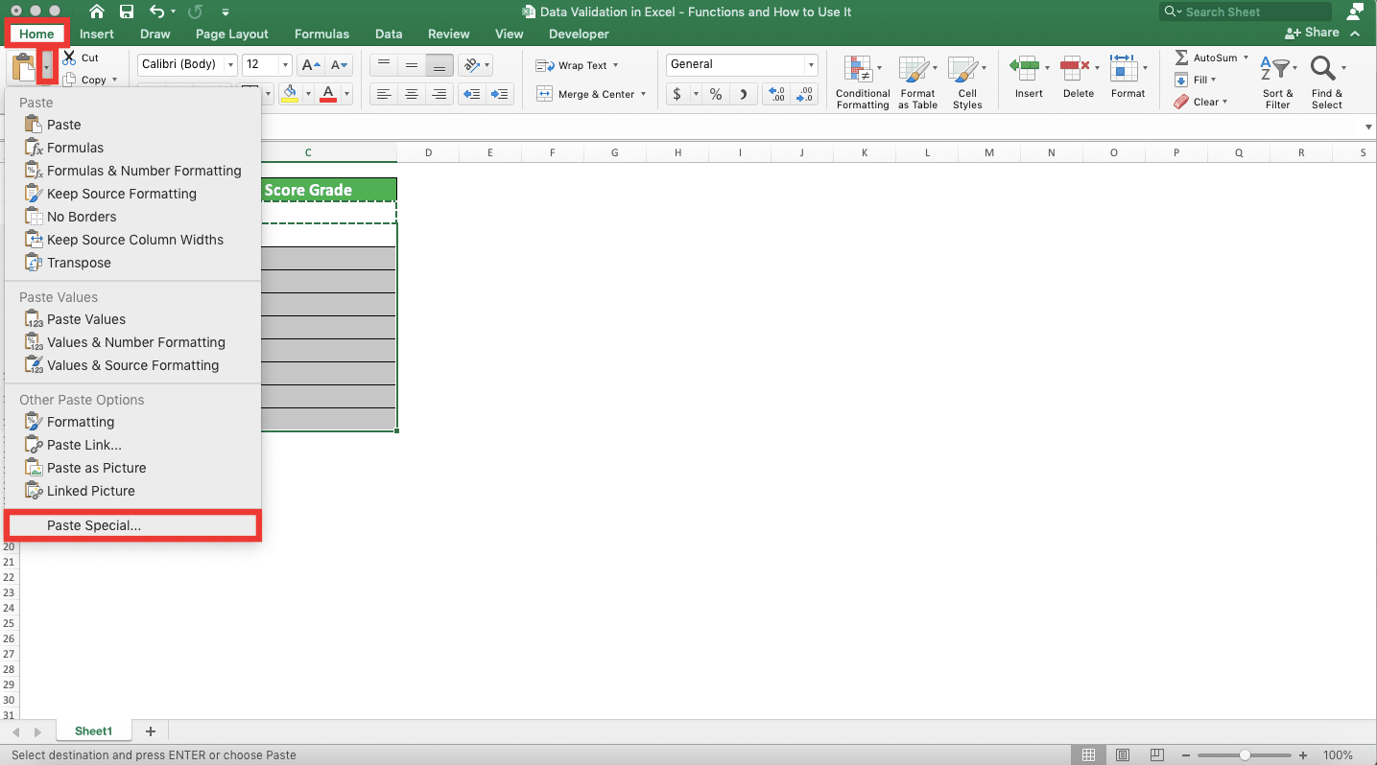
Task: Align text to the right
Action: [x=439, y=94]
